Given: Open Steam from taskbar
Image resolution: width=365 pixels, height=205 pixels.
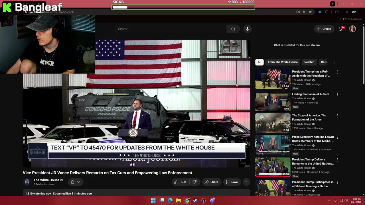Looking at the screenshot, I should [195, 200].
